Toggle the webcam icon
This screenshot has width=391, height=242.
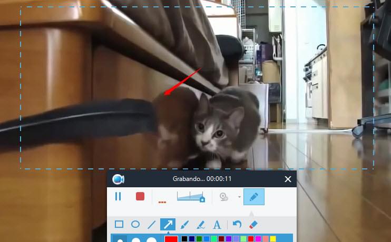coord(224,197)
